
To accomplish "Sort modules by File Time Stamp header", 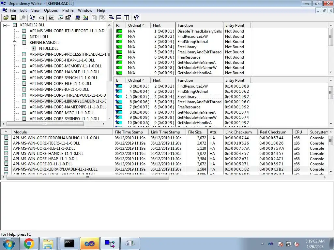I will click(131, 132).
